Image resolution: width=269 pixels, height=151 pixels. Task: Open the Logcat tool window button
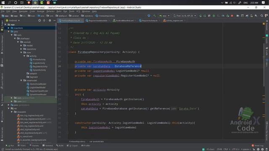72,146
